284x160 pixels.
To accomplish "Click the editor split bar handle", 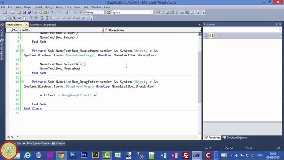I will pyautogui.click(x=200, y=35).
